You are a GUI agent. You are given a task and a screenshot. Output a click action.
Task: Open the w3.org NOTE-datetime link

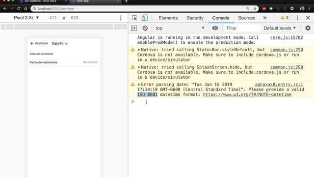[x=247, y=94]
